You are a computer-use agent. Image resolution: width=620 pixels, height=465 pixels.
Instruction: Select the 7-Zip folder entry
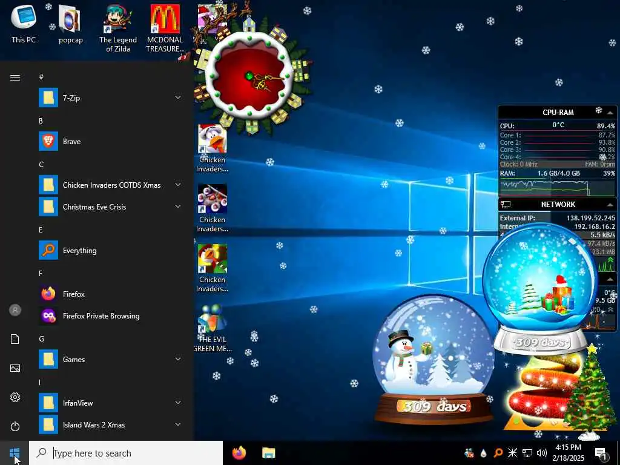[x=110, y=97]
